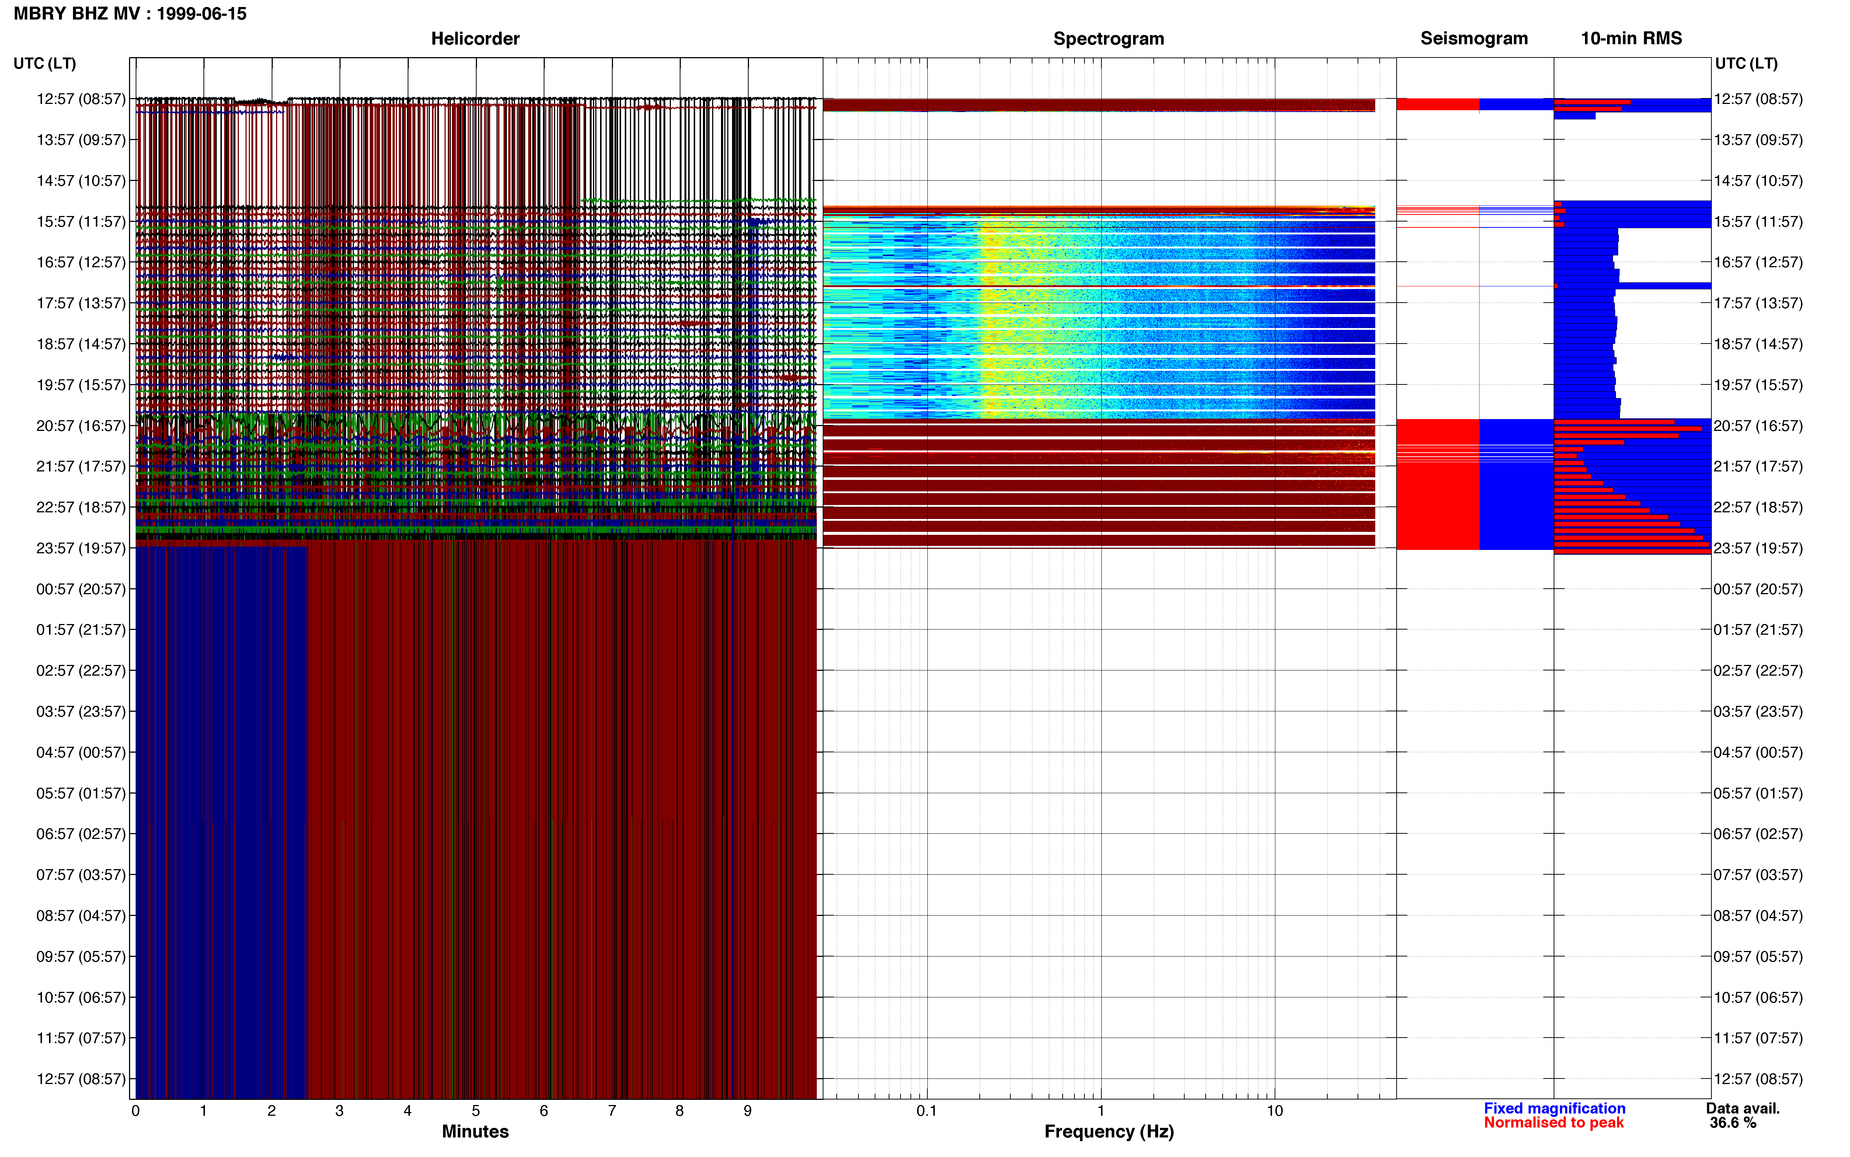
Task: Click the plot title 'MBRY BHZ MV : 1999-06-15'
Action: click(130, 14)
